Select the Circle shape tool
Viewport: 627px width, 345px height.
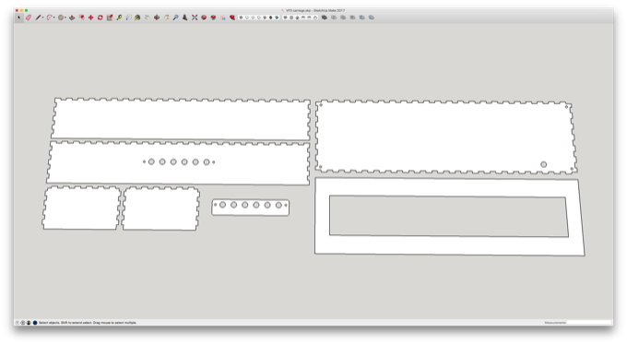(61, 18)
